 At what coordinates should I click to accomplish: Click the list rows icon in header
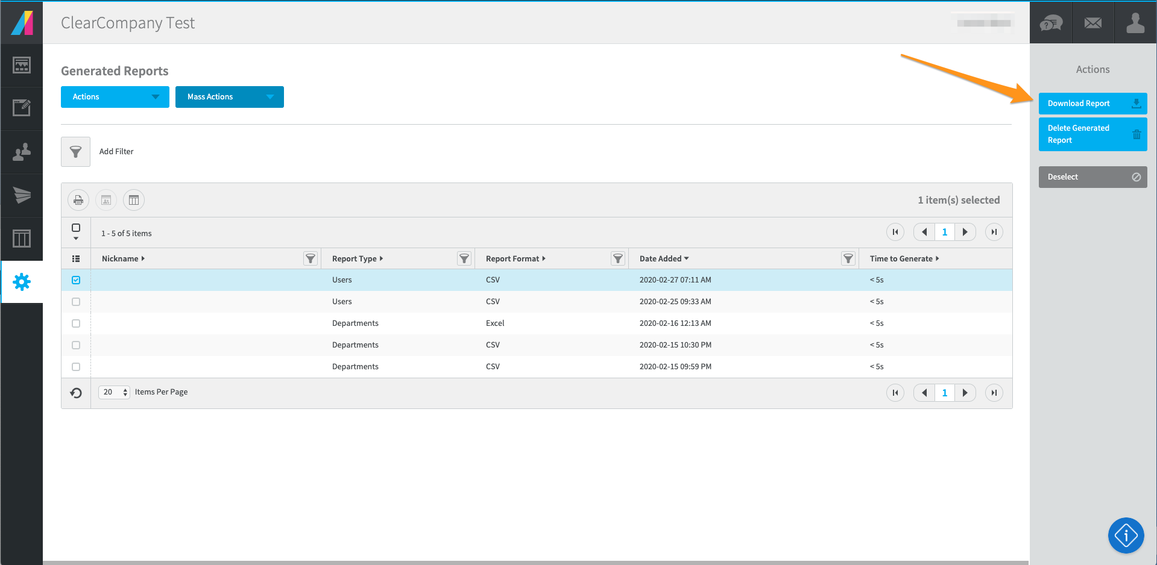(76, 258)
